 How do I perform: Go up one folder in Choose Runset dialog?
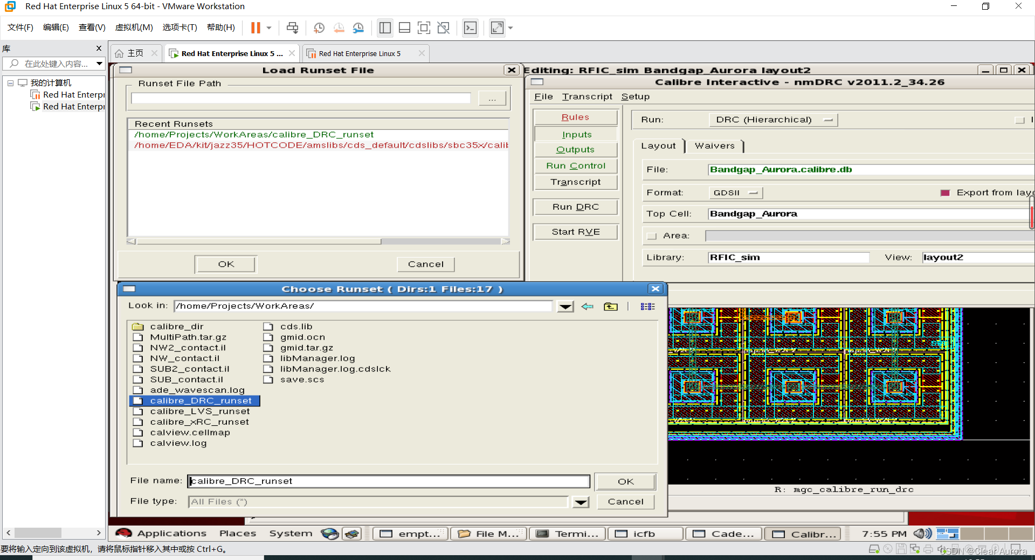pos(610,306)
